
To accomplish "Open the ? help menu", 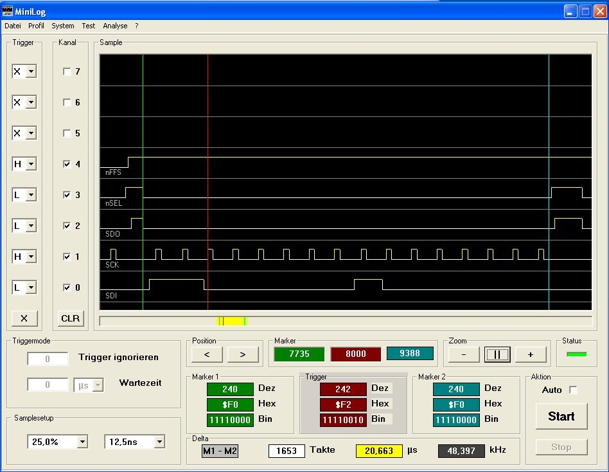I will 137,26.
